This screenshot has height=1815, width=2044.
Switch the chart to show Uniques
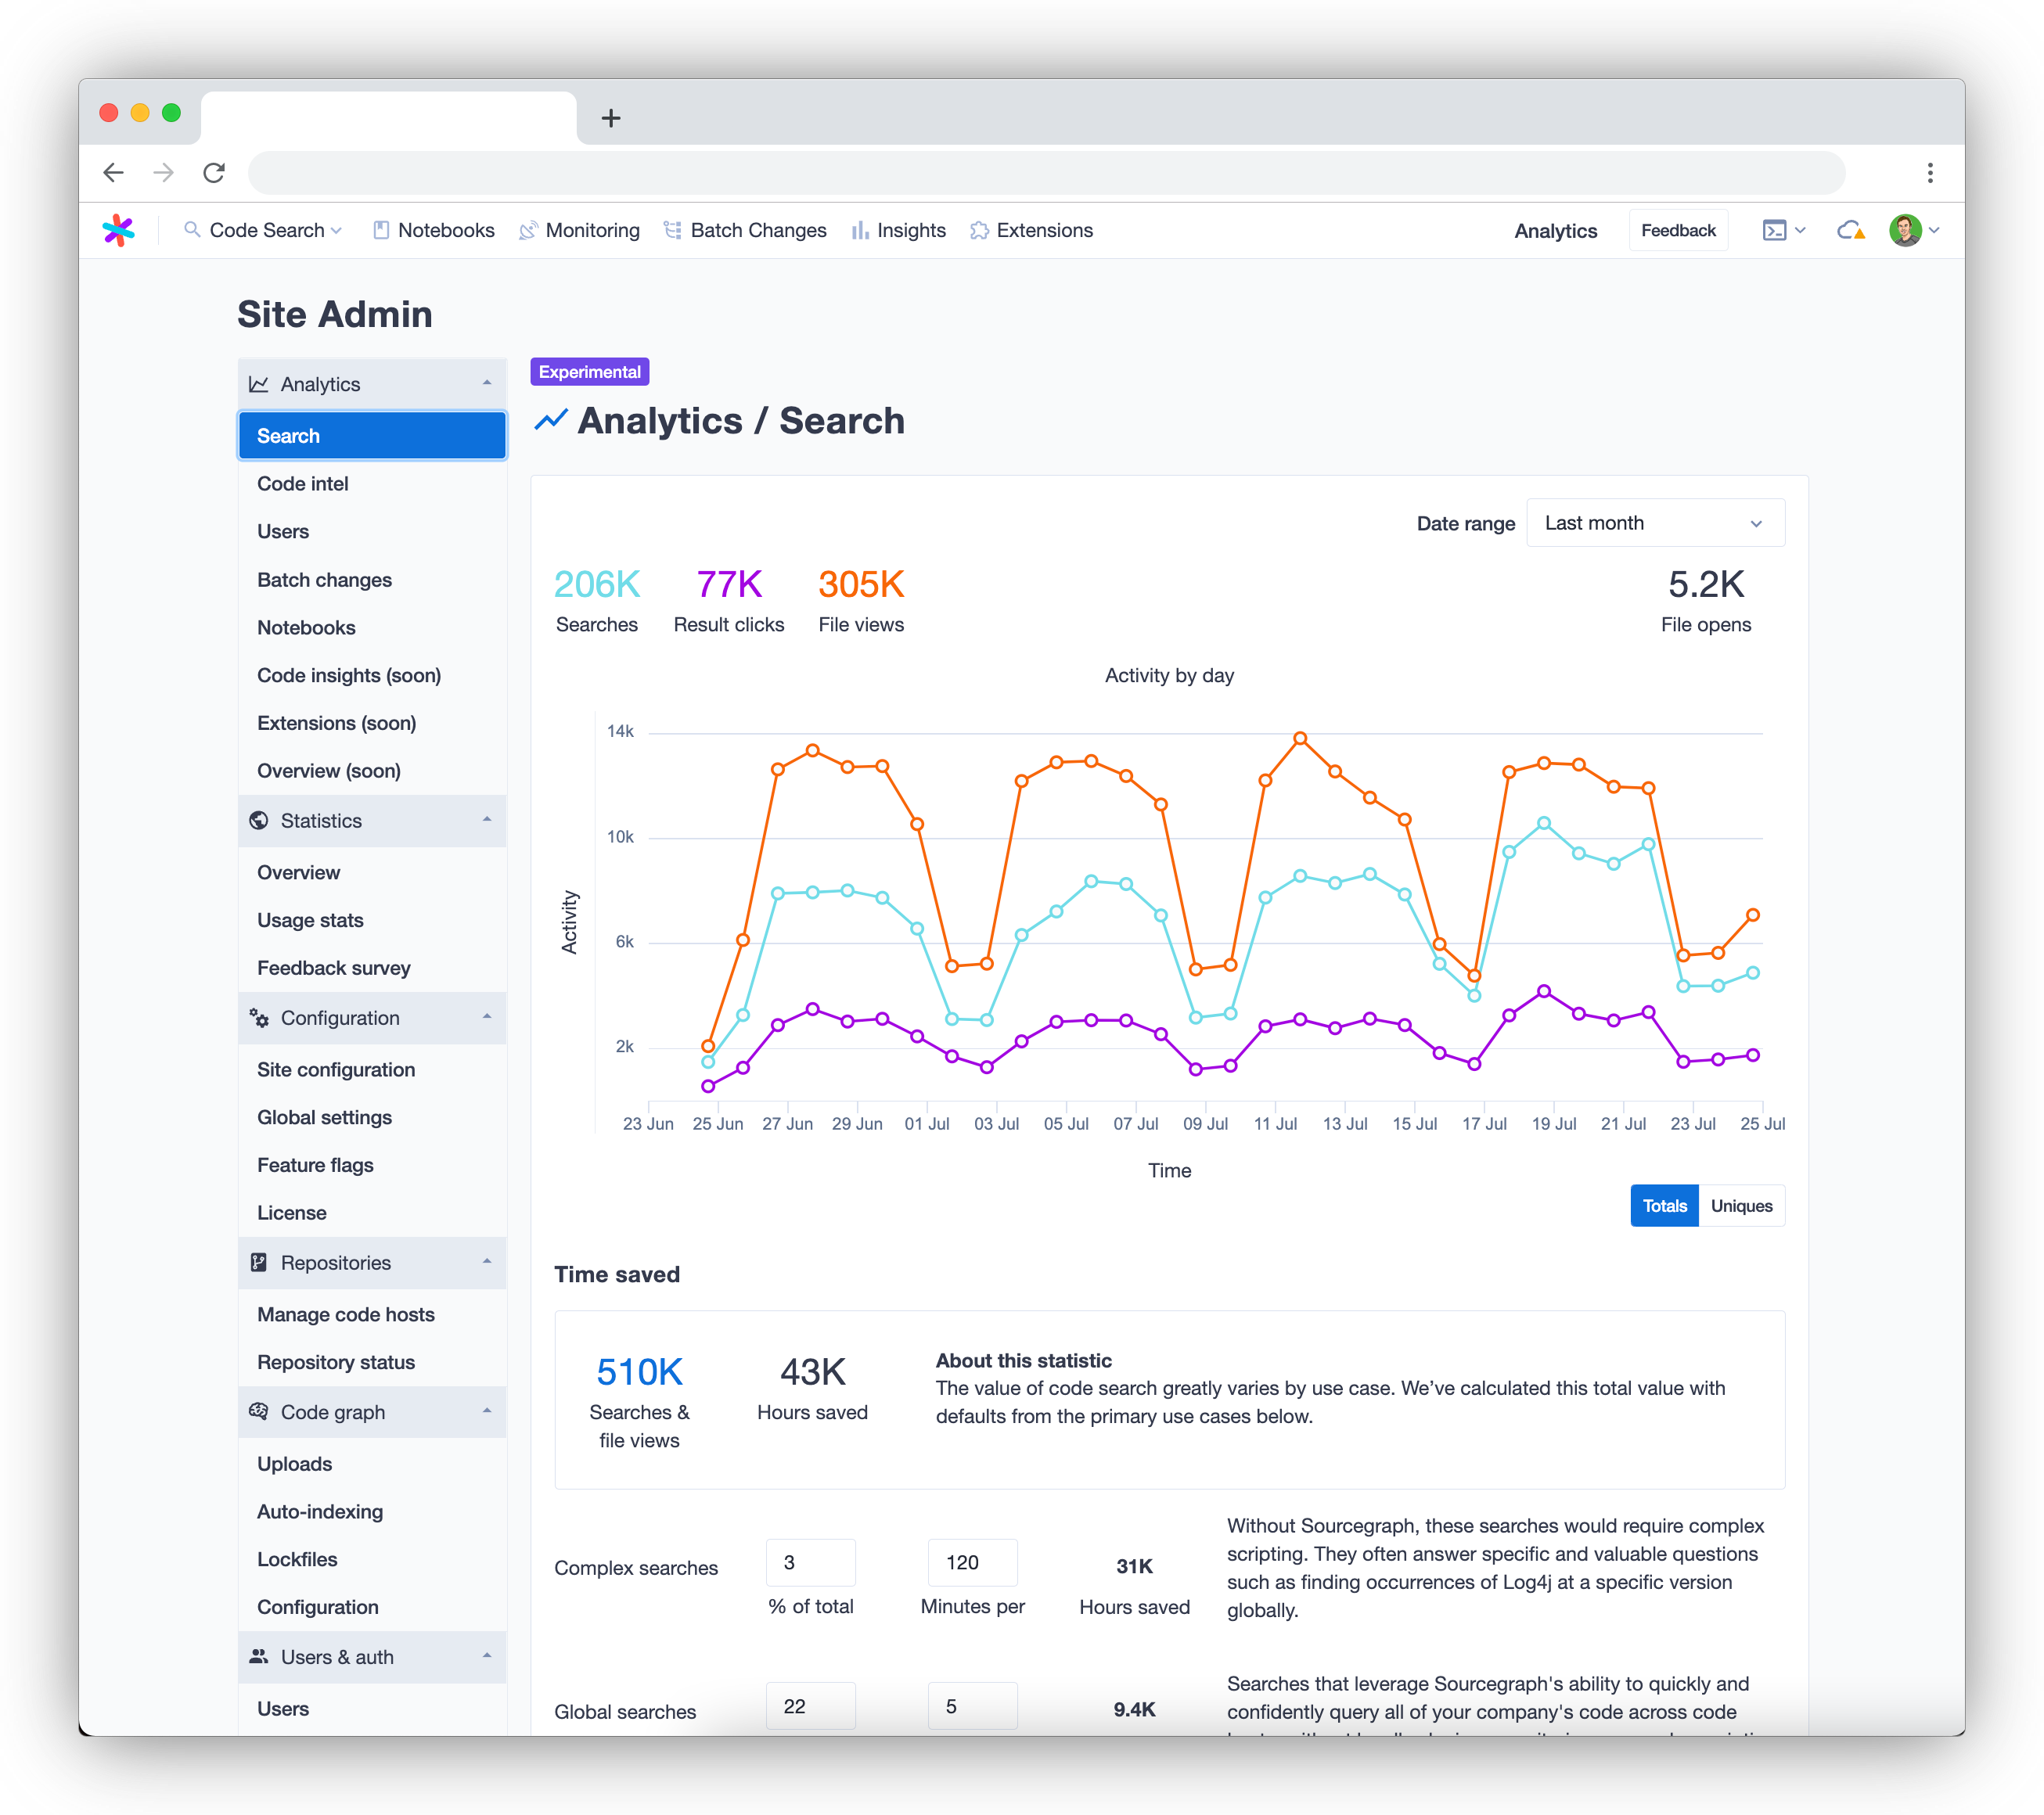1740,1205
